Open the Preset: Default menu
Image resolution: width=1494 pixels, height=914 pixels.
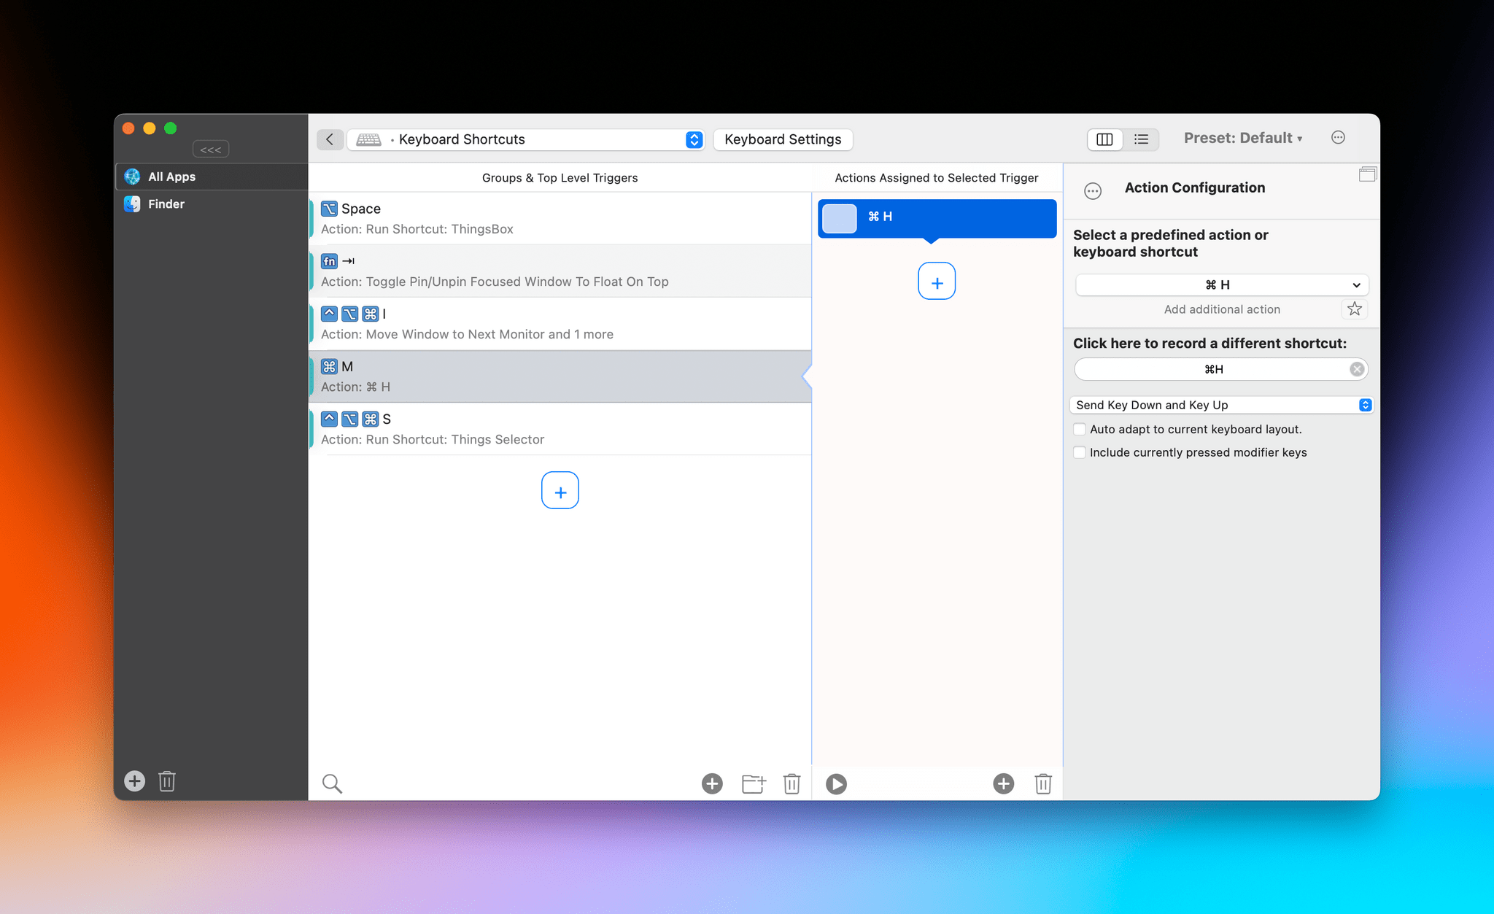(1243, 138)
